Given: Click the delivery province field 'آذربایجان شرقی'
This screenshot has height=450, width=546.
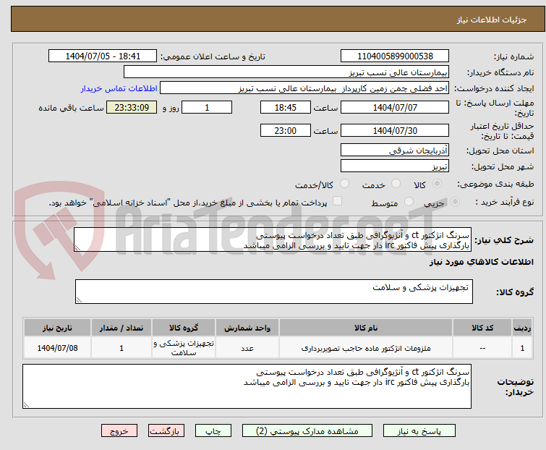Looking at the screenshot, I should coord(395,150).
